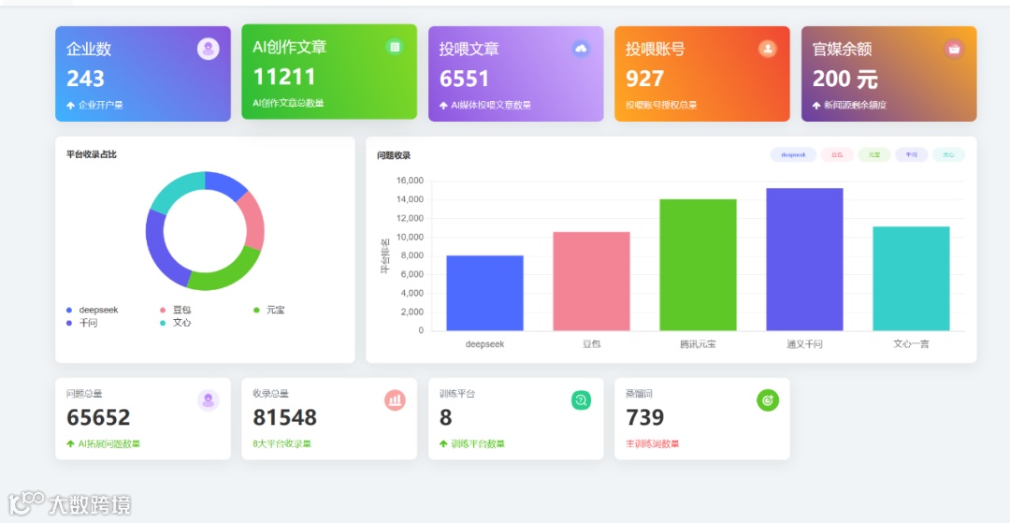The image size is (1010, 523).
Task: Select the 文心 pill in 问题收录 chart
Action: [949, 154]
